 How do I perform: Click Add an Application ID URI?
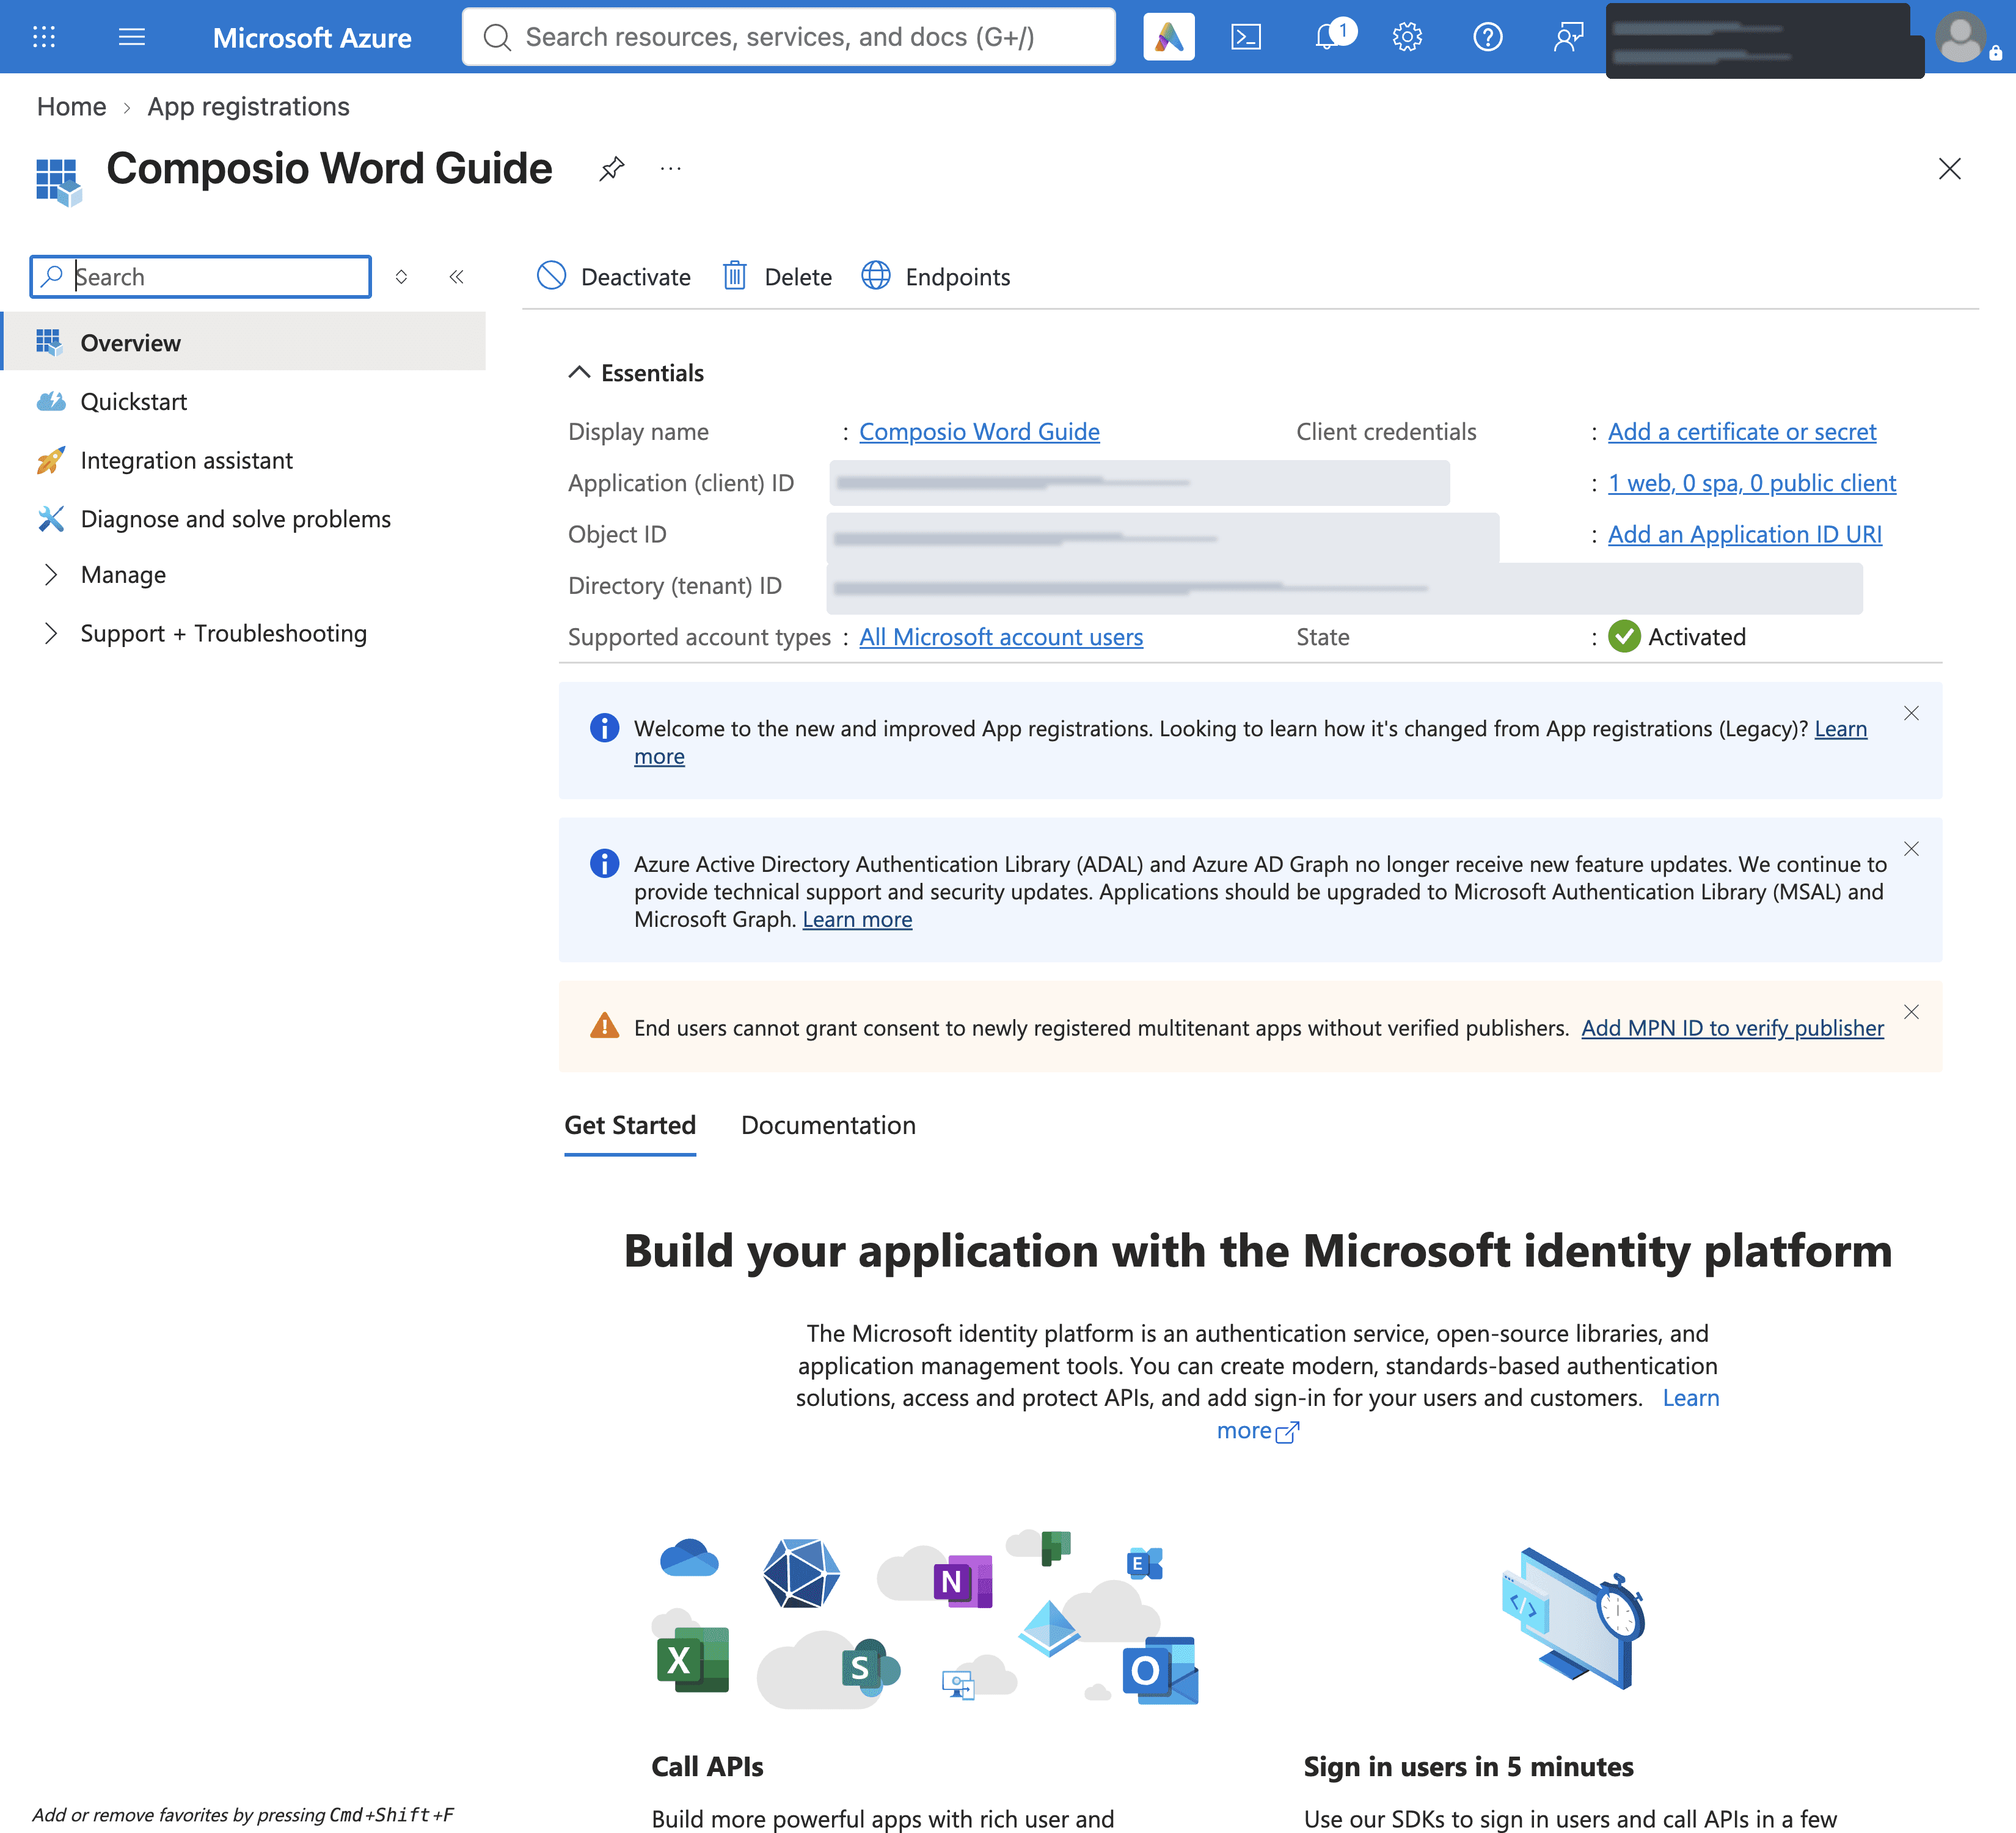[x=1744, y=534]
